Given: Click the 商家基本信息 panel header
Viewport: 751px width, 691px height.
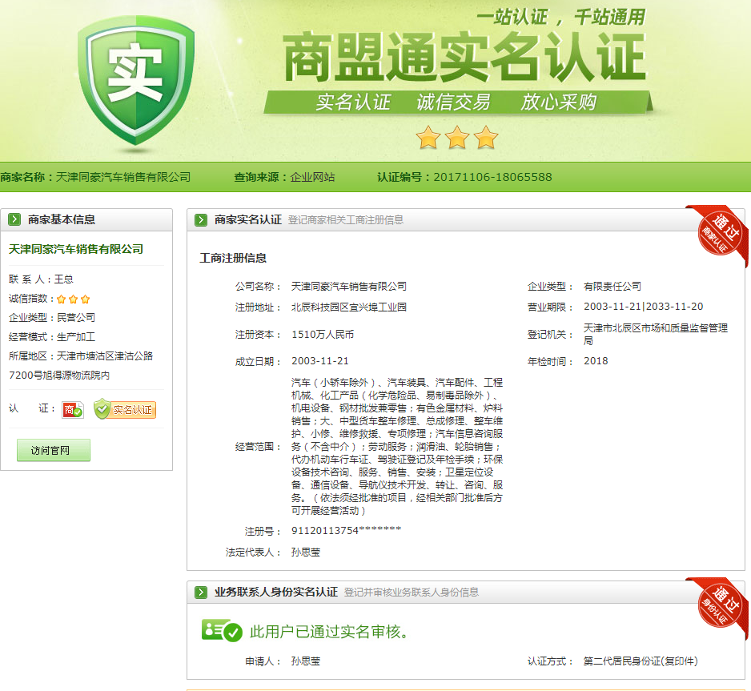Looking at the screenshot, I should point(86,220).
